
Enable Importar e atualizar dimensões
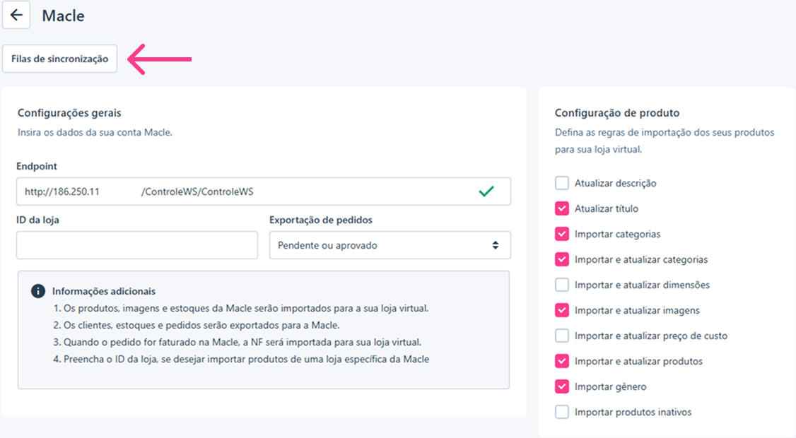point(562,284)
